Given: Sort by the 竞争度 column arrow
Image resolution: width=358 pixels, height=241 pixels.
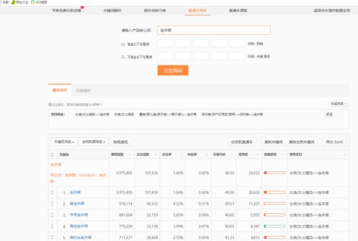Looking at the screenshot, I should click(258, 155).
